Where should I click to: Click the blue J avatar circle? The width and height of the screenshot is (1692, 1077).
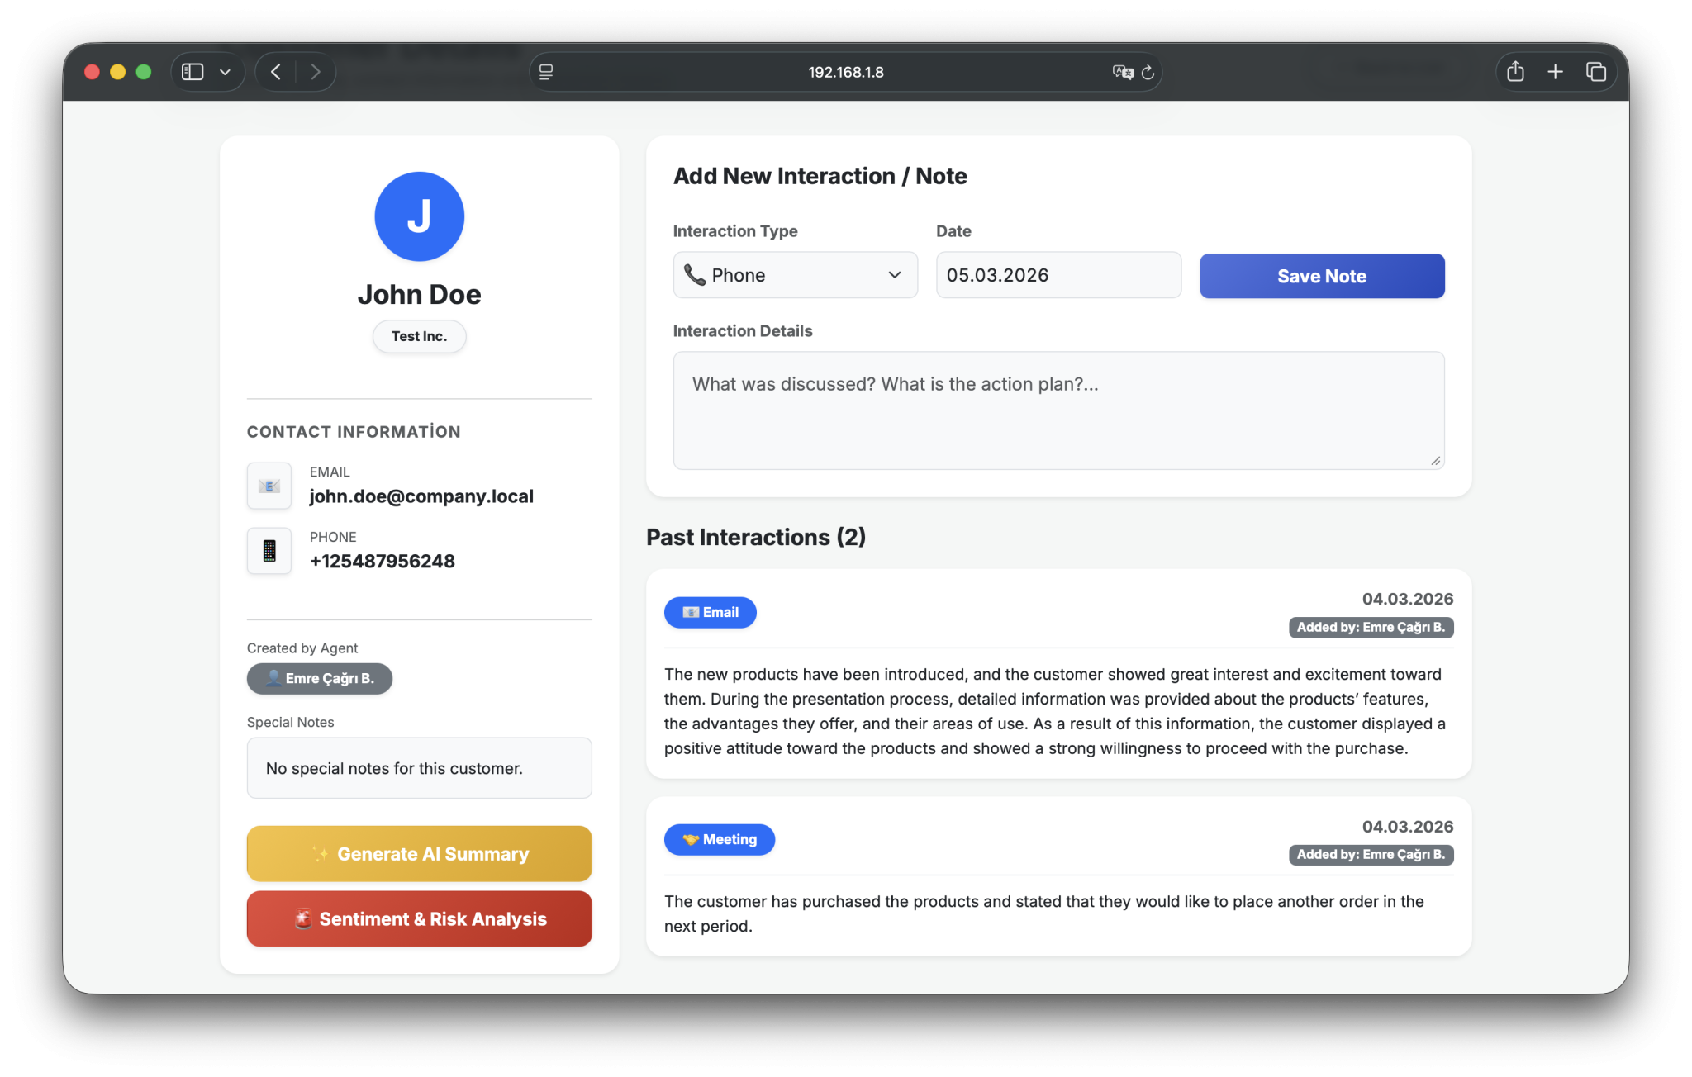419,216
